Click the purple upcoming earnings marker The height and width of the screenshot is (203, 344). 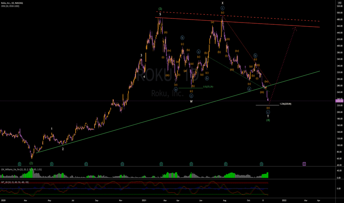point(304,164)
